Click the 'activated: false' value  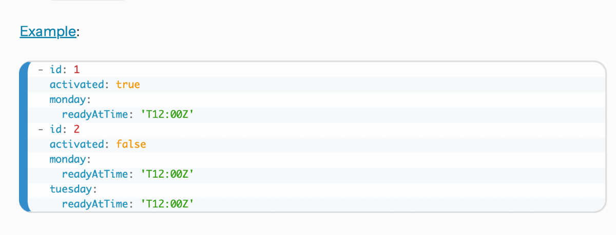point(131,144)
